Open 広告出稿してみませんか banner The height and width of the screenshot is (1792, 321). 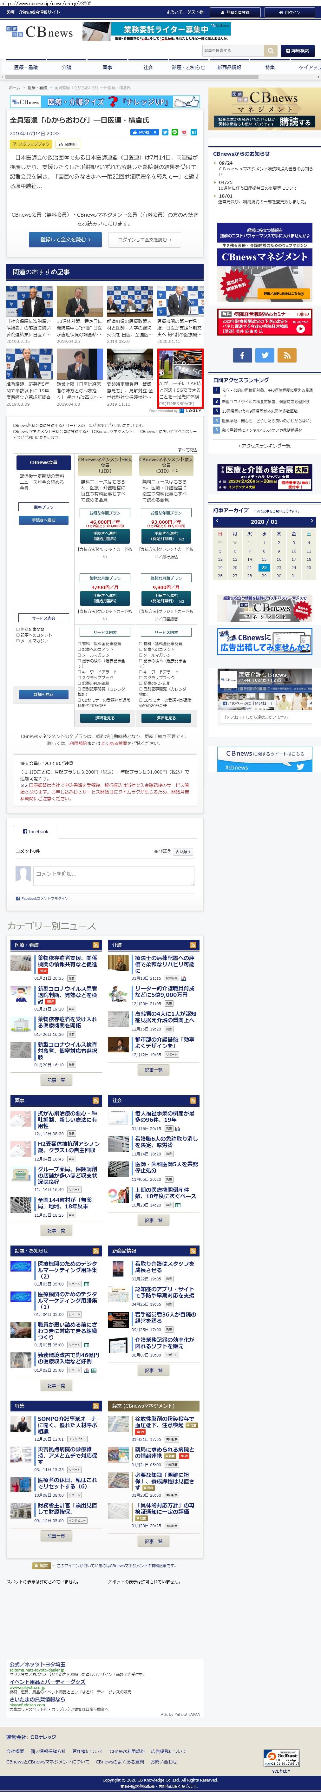264,642
